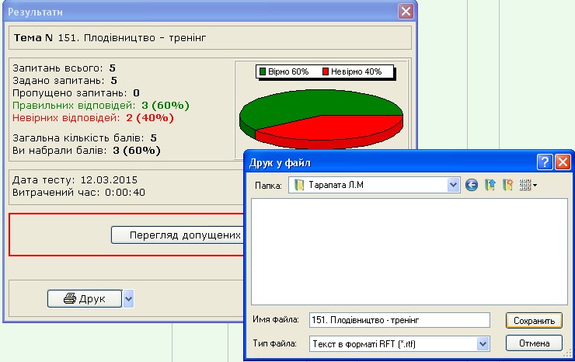Click the 'Загальна кількість балів: 5' text

point(85,138)
